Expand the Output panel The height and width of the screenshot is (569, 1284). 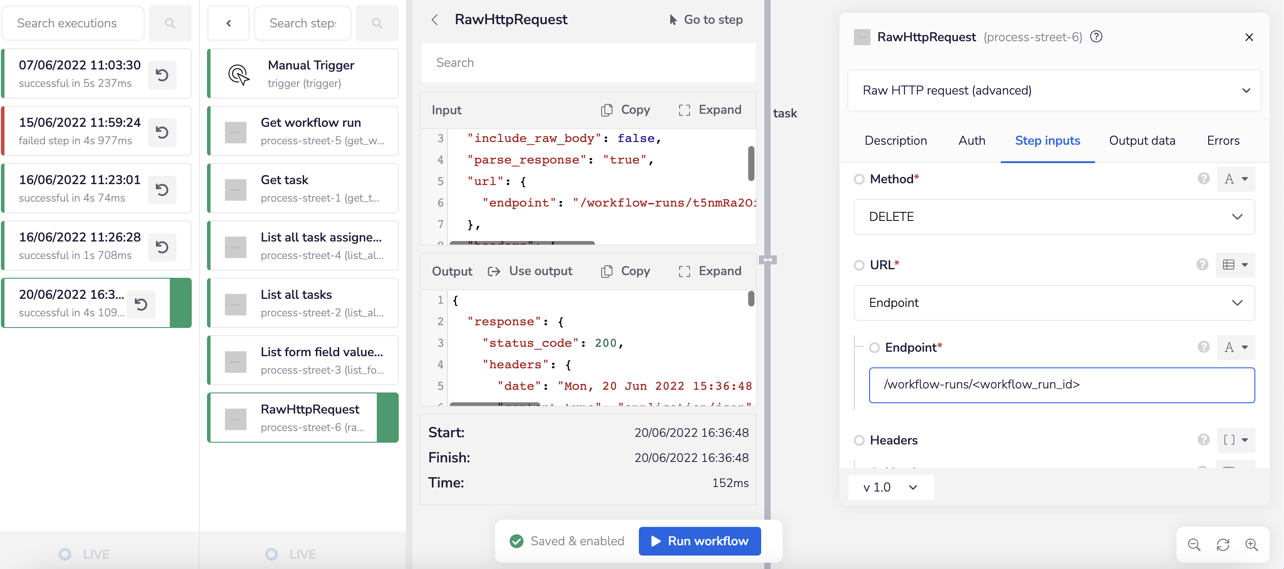pyautogui.click(x=710, y=271)
